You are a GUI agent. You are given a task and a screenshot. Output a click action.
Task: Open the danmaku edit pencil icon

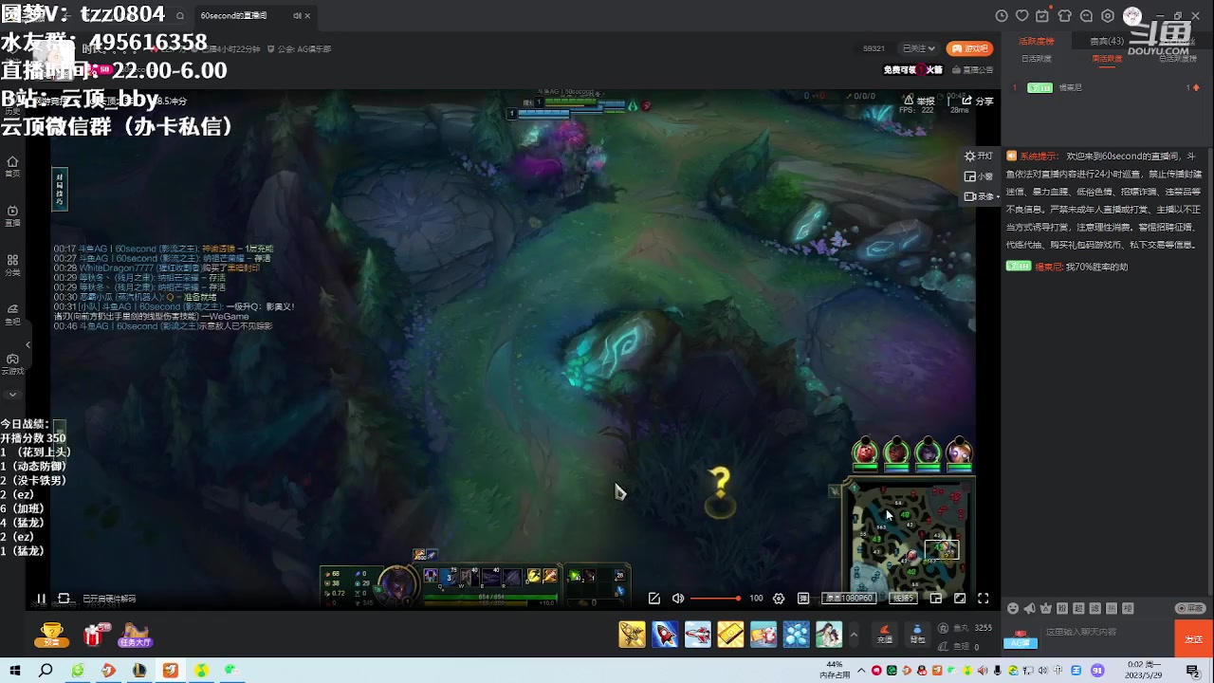tap(653, 599)
